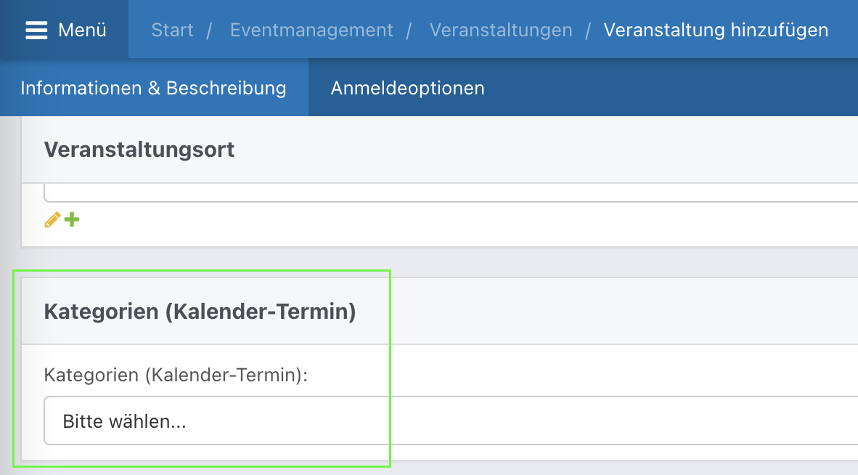Click the Veranstaltungsort panel header

[x=139, y=150]
